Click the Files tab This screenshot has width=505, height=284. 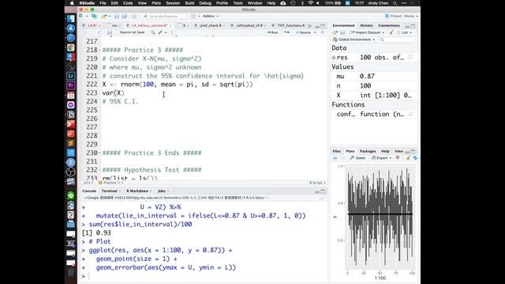337,151
